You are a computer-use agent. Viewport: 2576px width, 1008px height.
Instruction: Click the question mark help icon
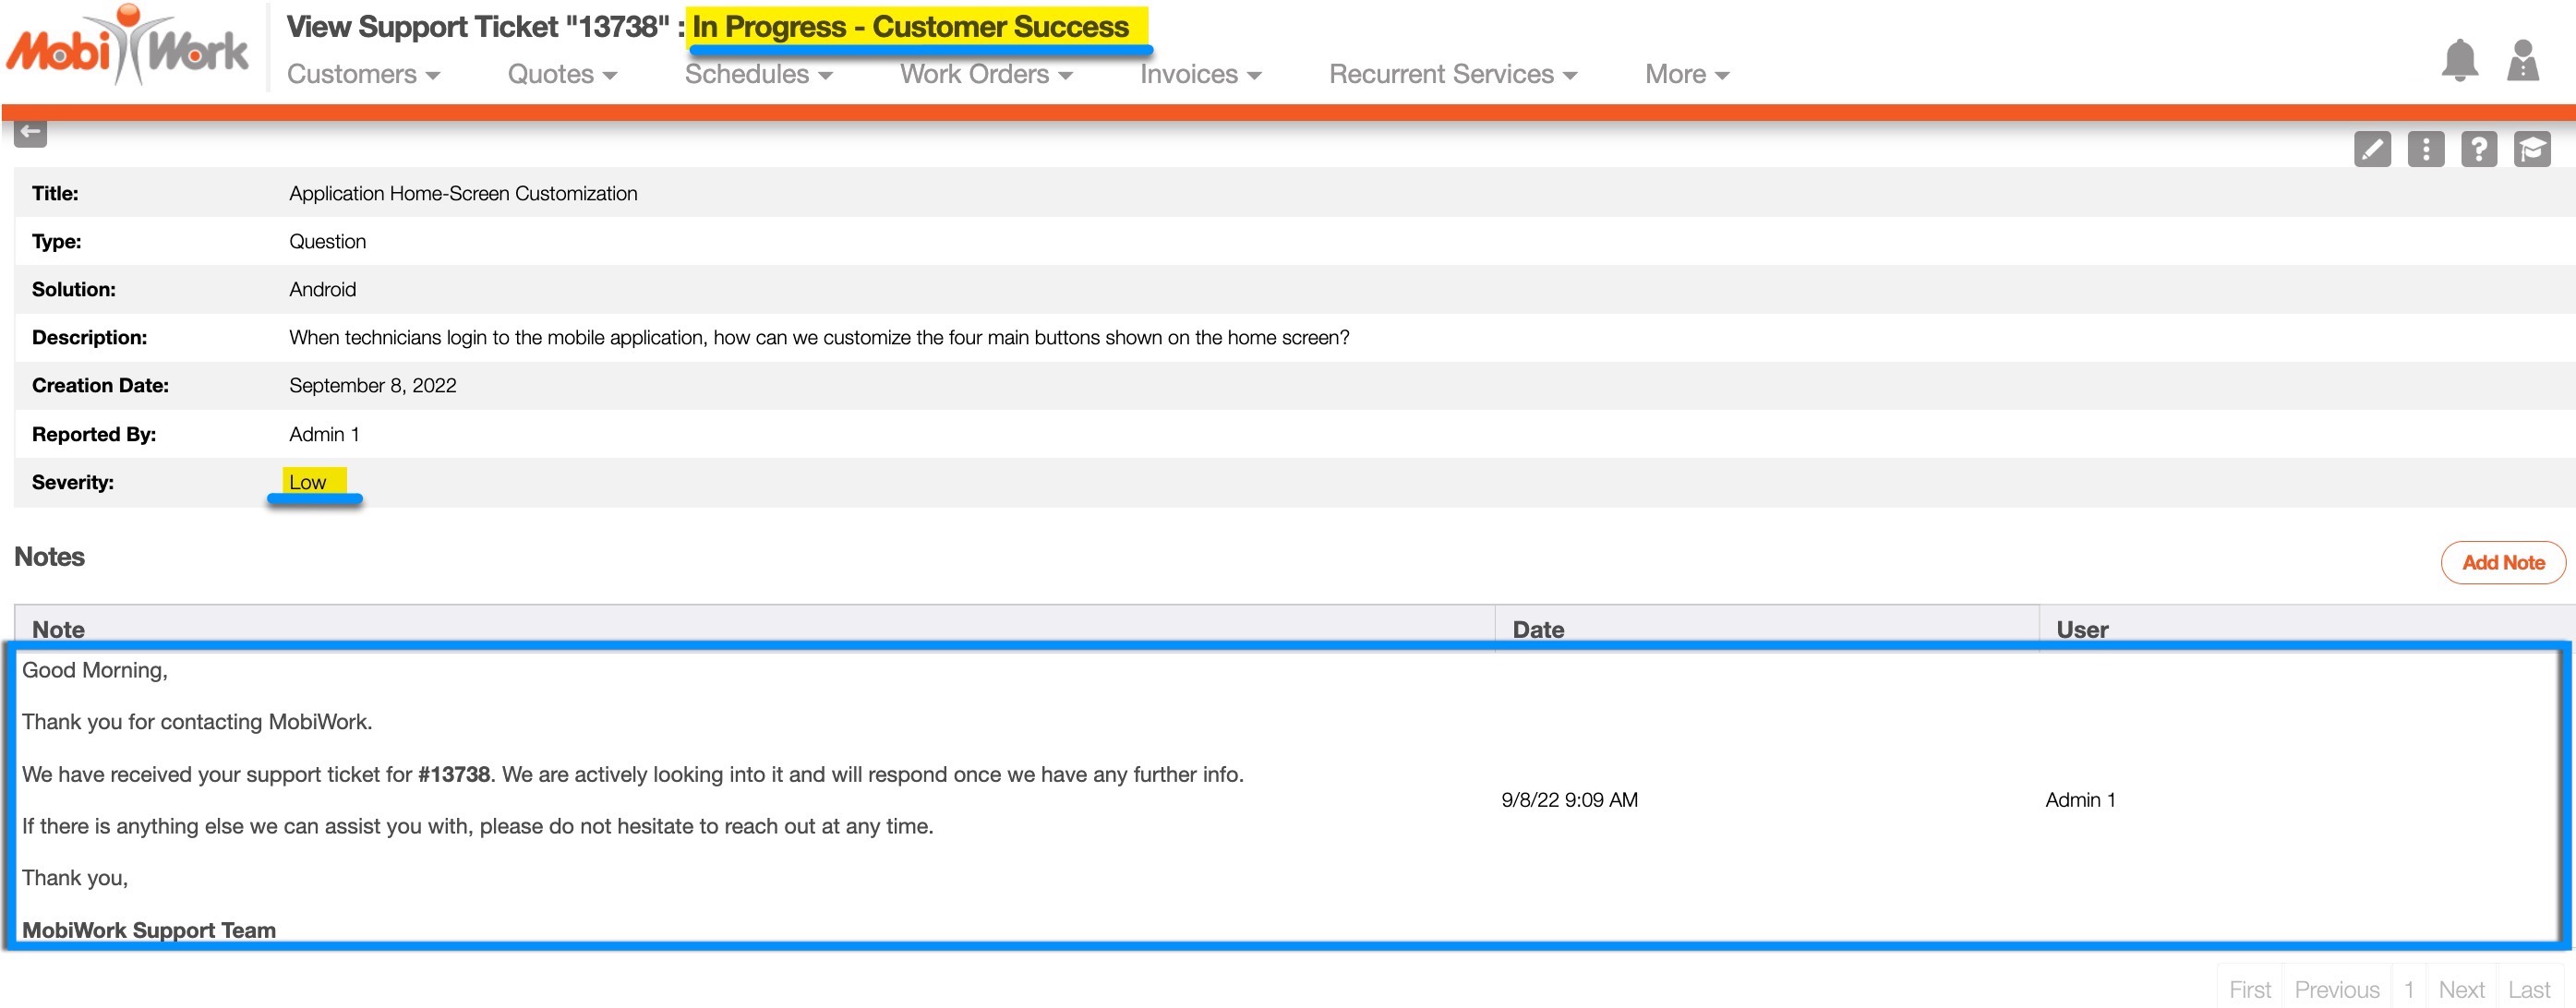click(x=2478, y=150)
